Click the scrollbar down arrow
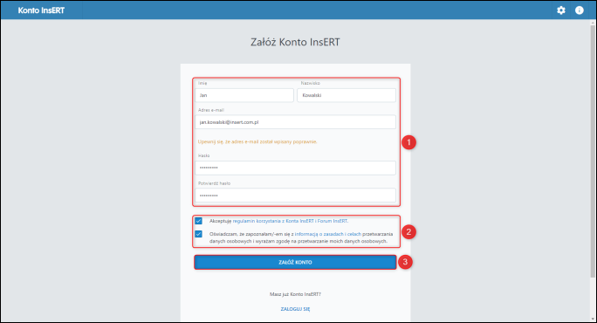Viewport: 597px width, 323px height. [x=593, y=319]
